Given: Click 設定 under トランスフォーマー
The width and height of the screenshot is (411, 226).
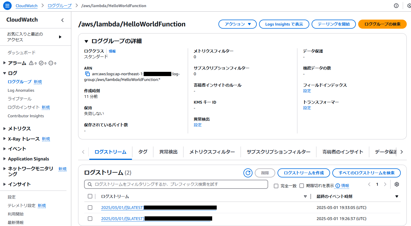Looking at the screenshot, I should [x=307, y=108].
